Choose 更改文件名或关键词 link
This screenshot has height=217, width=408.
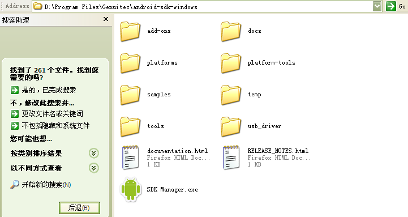pyautogui.click(x=52, y=114)
